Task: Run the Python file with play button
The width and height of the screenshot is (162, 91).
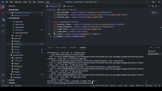Action: pyautogui.click(x=149, y=6)
